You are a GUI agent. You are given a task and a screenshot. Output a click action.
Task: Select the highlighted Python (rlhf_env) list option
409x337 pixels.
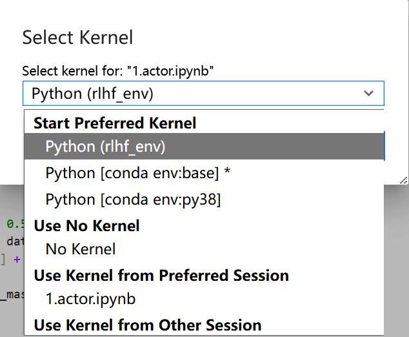105,147
